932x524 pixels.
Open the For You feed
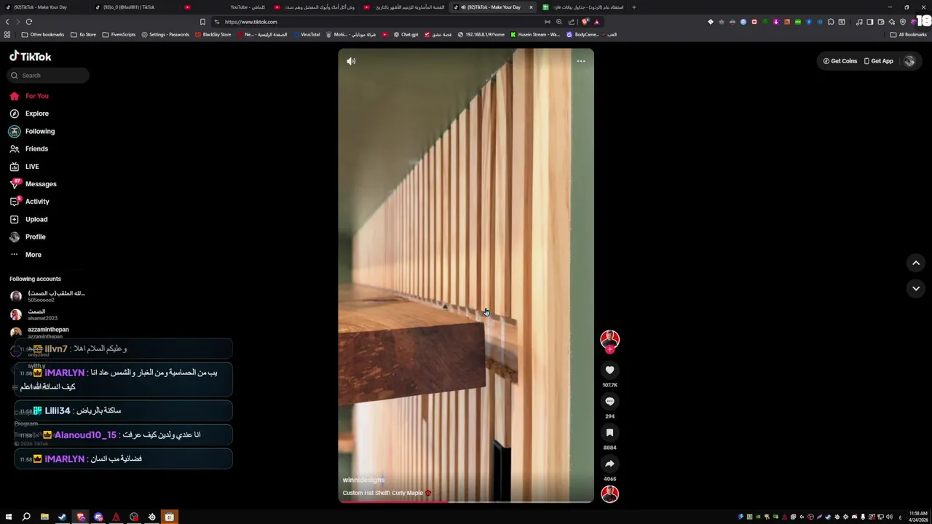click(x=29, y=96)
